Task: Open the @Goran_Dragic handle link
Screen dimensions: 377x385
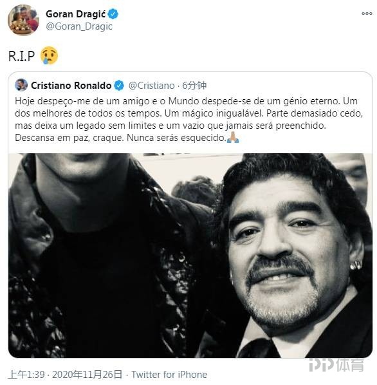Action: (79, 26)
